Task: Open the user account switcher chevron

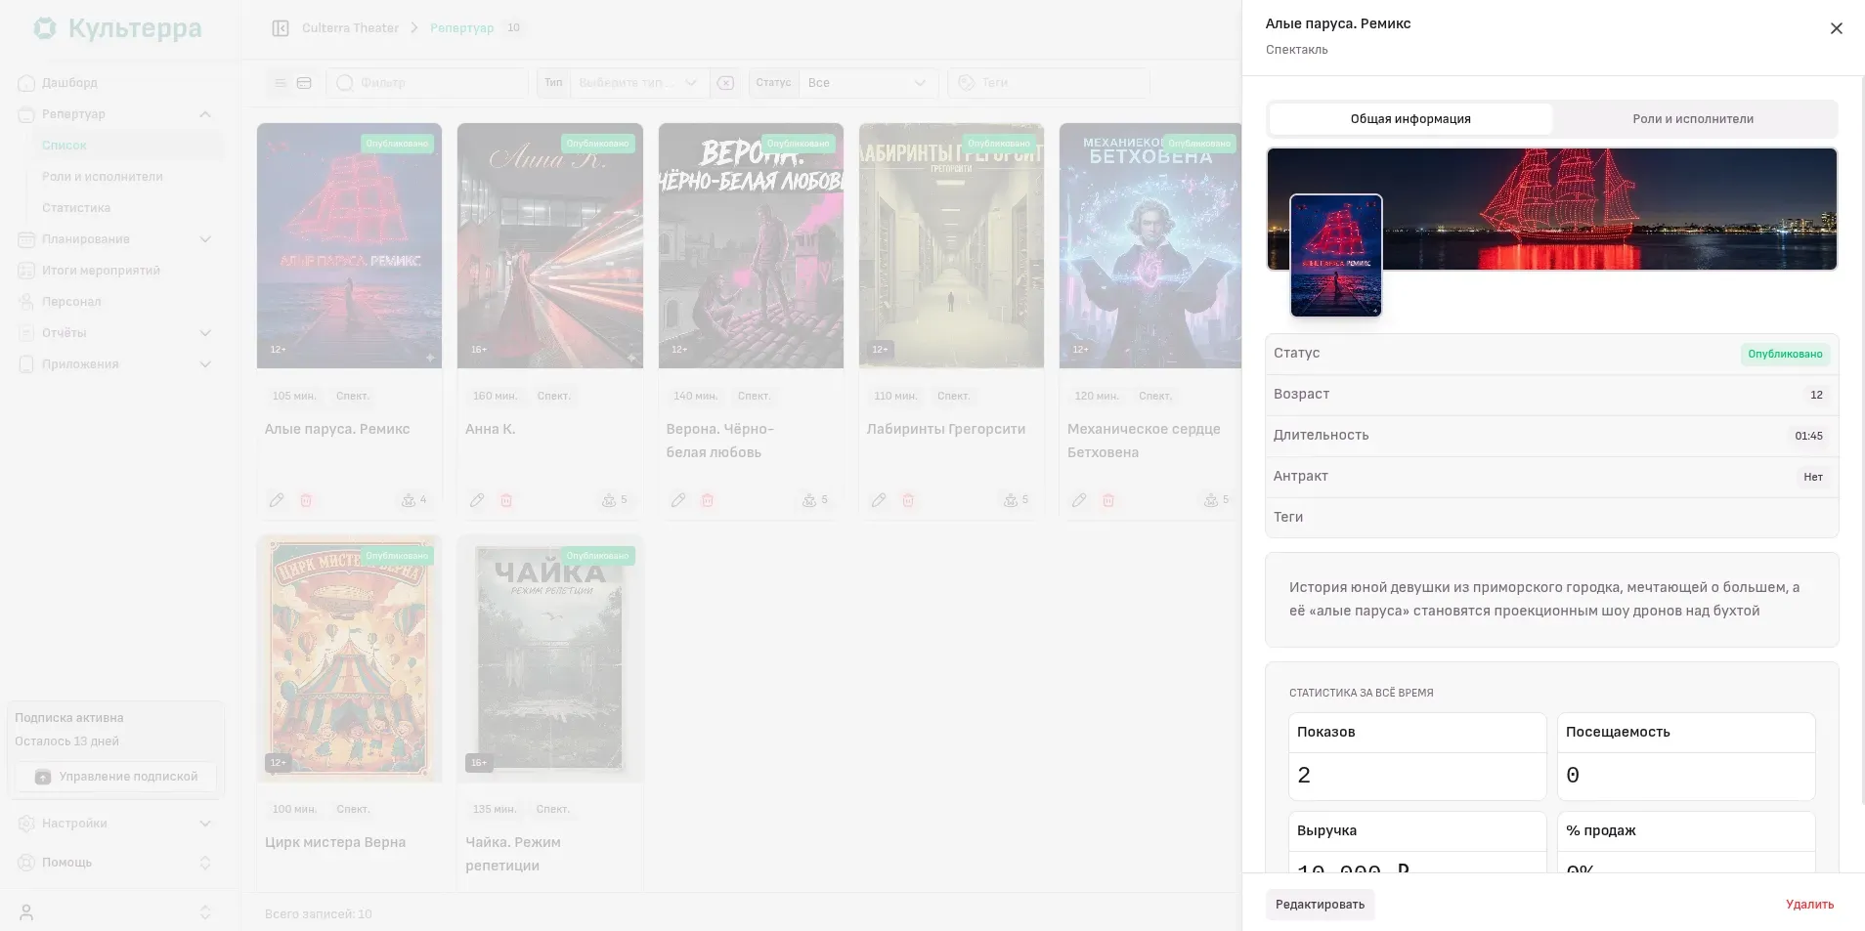Action: click(x=205, y=912)
